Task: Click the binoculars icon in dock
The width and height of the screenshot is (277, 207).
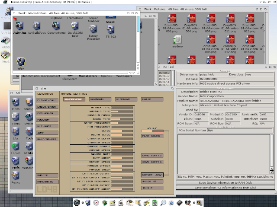Action: tap(187, 203)
